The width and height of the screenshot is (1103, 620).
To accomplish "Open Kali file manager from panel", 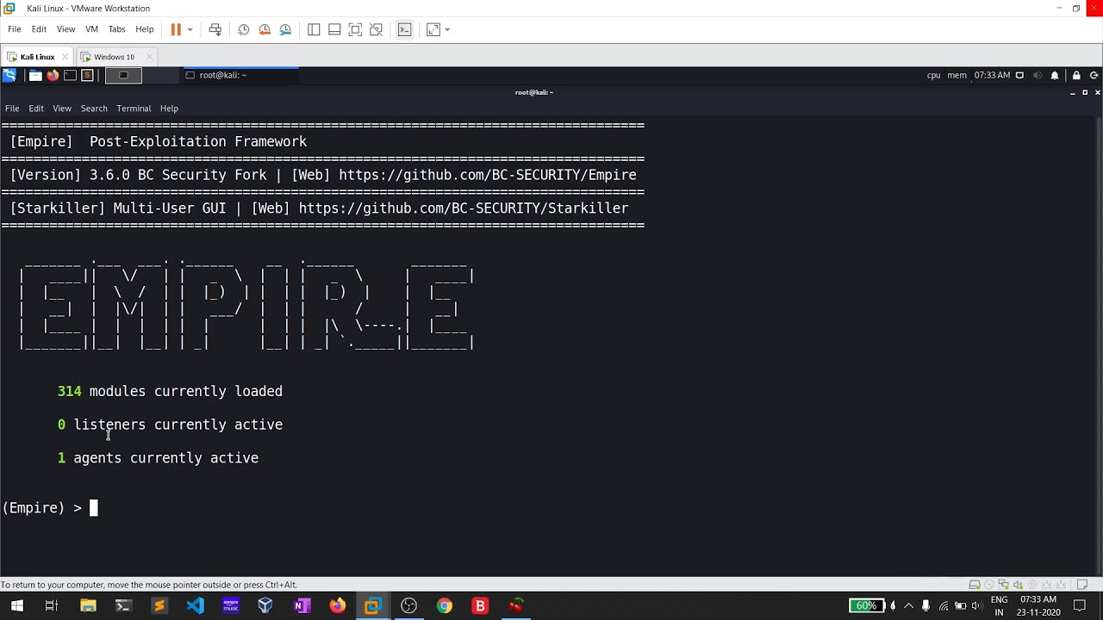I will click(x=35, y=75).
